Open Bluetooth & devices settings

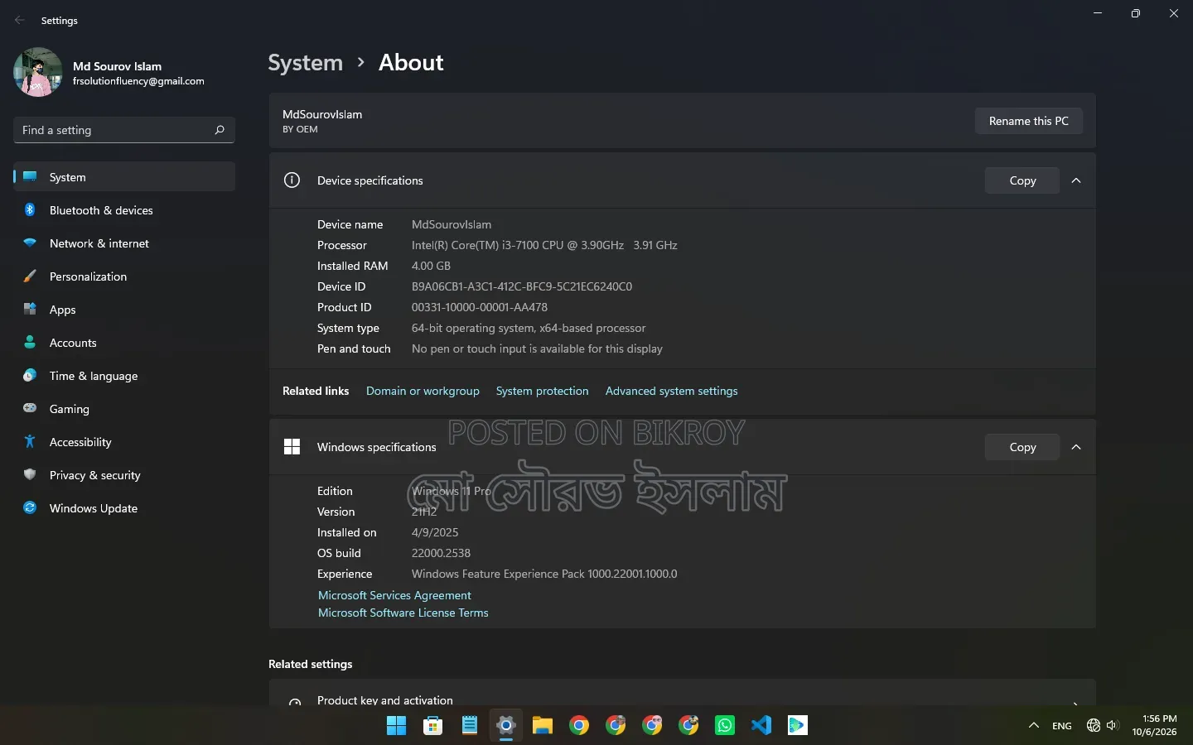124,210
